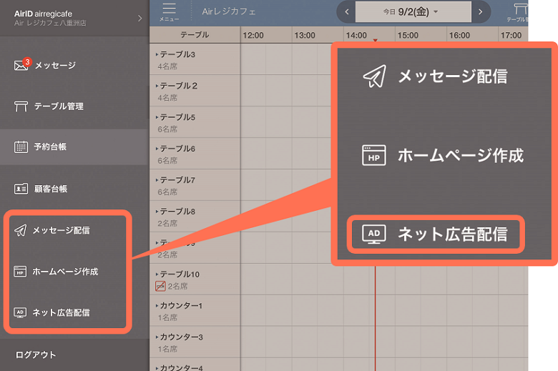This screenshot has width=558, height=371.
Task: Click the enlarged メッセージ配信 label in callout
Action: coord(453,76)
